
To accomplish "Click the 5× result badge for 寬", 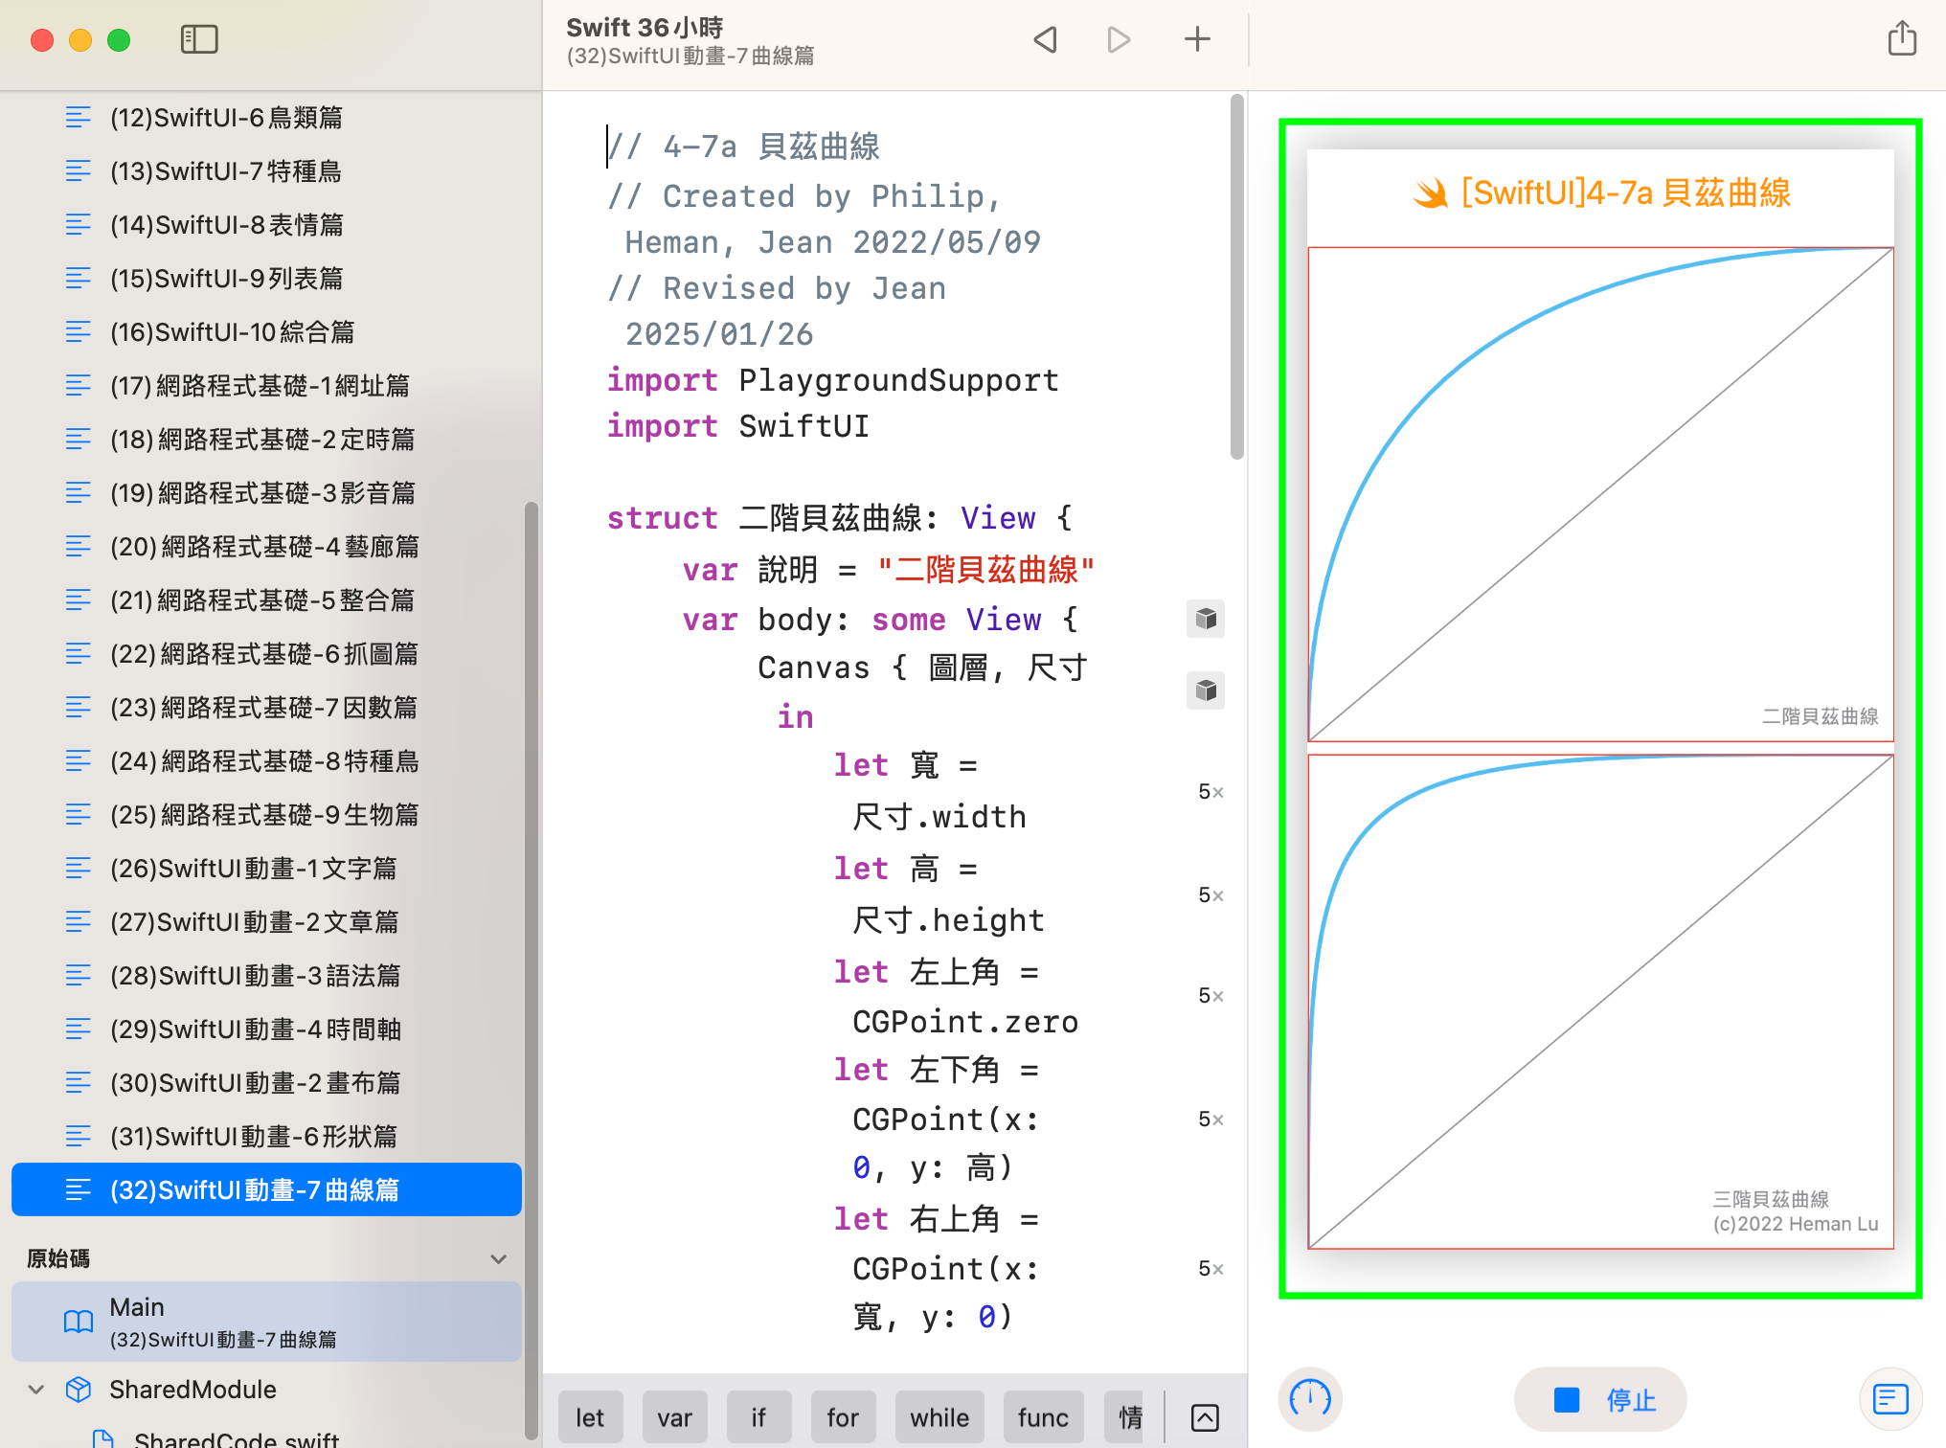I will click(x=1211, y=792).
